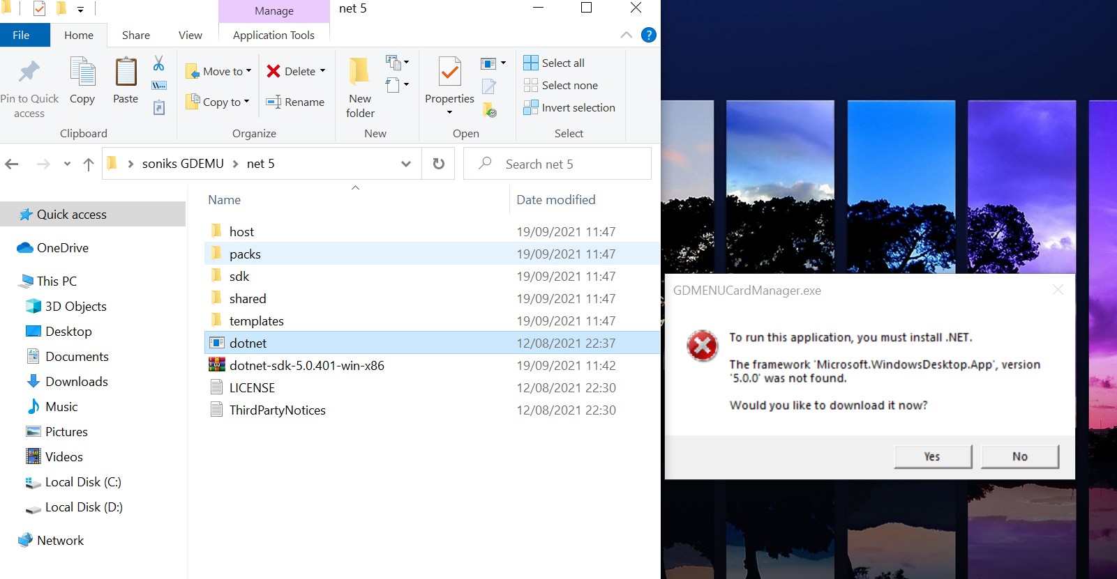Click the Pin to Quick access icon

click(x=29, y=72)
